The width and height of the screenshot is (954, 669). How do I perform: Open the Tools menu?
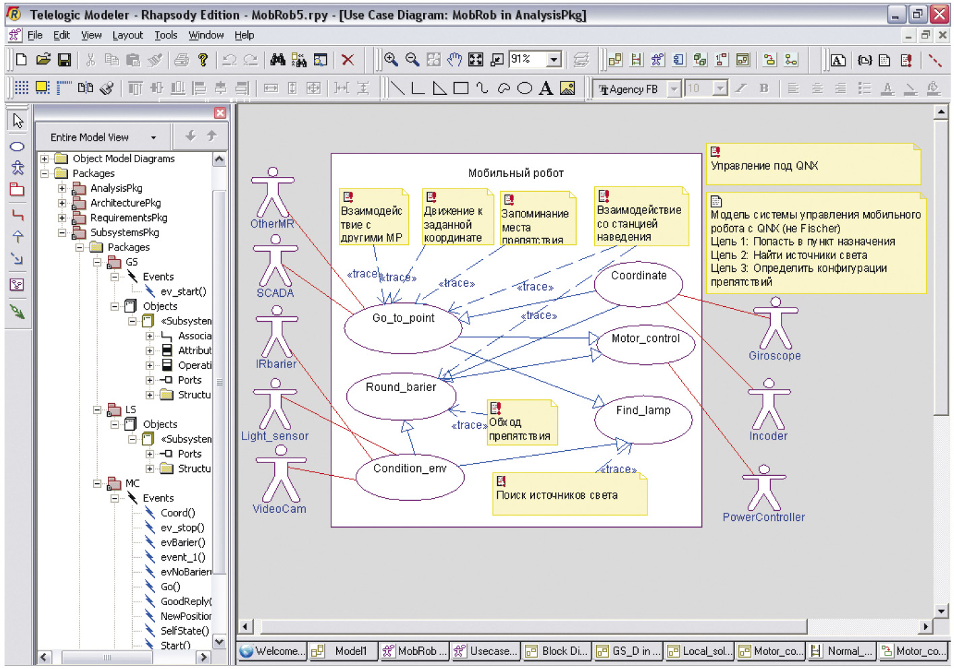click(166, 35)
